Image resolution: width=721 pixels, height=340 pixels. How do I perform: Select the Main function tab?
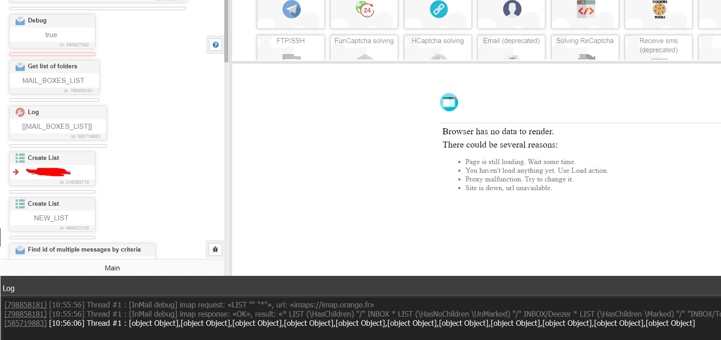(112, 268)
